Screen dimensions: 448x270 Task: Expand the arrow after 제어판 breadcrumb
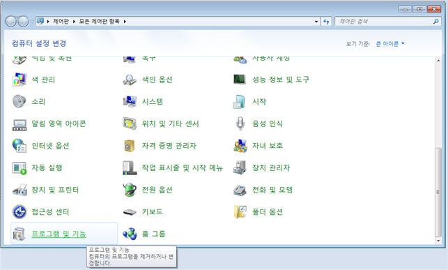click(74, 22)
